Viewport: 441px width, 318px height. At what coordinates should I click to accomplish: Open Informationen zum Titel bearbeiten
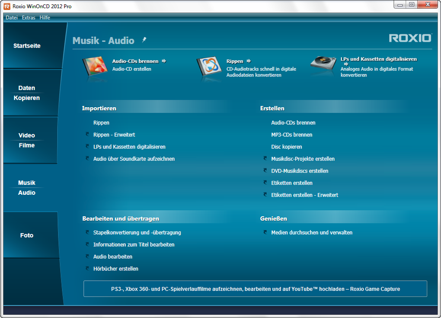click(134, 245)
